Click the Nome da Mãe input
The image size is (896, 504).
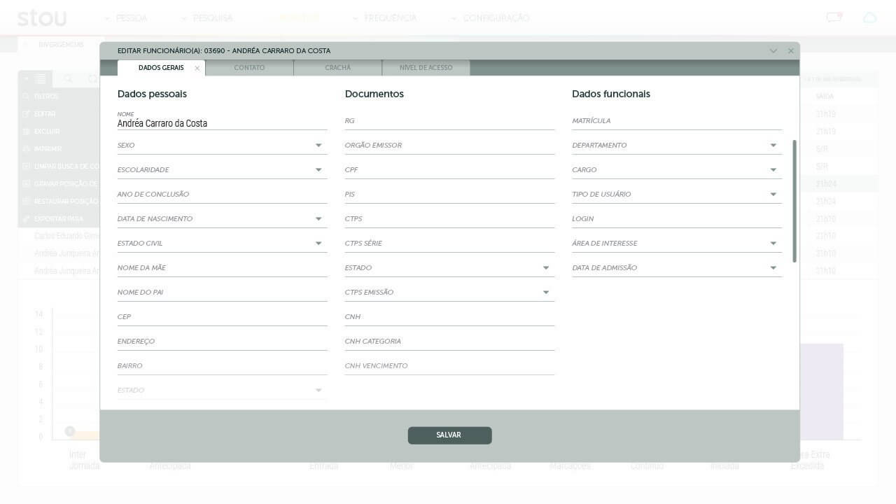coord(222,268)
